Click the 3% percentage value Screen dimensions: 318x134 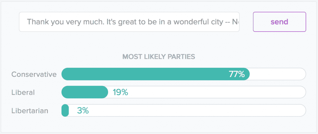pyautogui.click(x=83, y=110)
